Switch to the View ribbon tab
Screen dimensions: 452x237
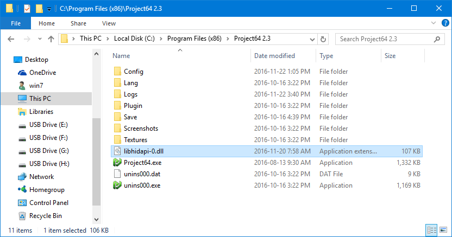109,23
